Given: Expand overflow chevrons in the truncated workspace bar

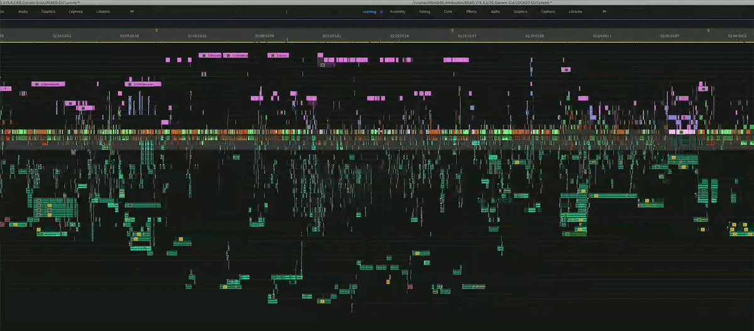Looking at the screenshot, I should pyautogui.click(x=131, y=11).
